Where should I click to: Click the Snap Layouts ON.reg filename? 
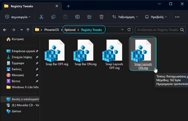coord(143,66)
